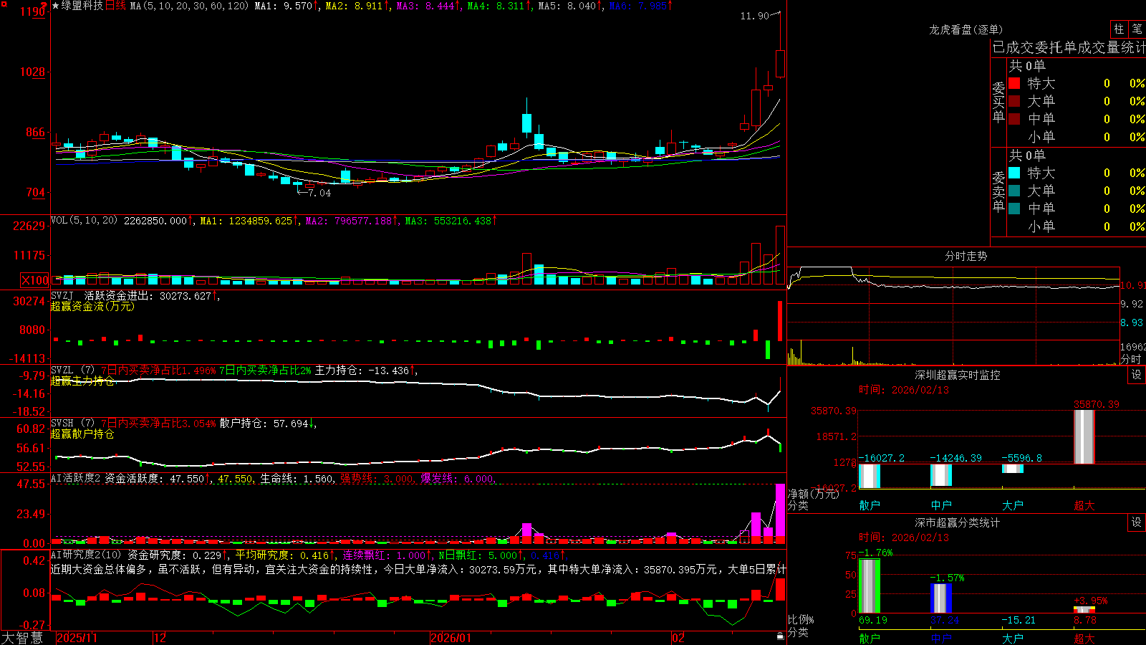
Task: Switch 龙虎看盘 to 笔 tick view
Action: (x=1137, y=29)
